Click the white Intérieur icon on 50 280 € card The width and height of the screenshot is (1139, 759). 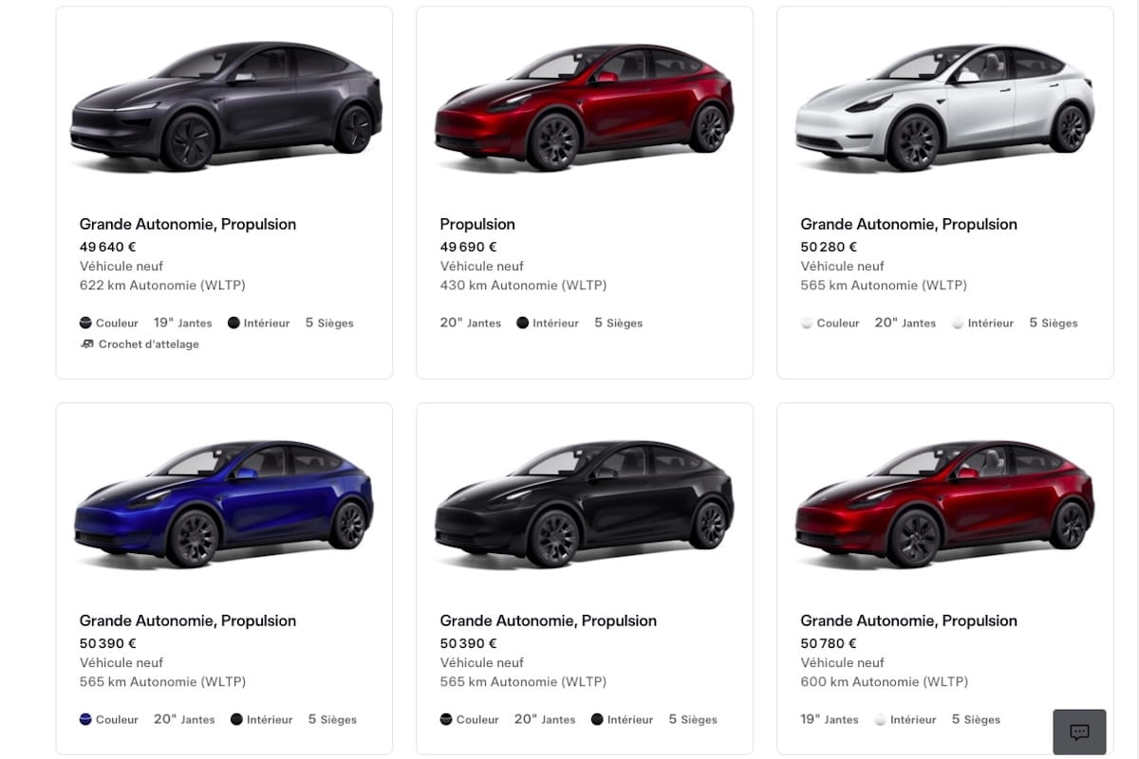click(958, 324)
